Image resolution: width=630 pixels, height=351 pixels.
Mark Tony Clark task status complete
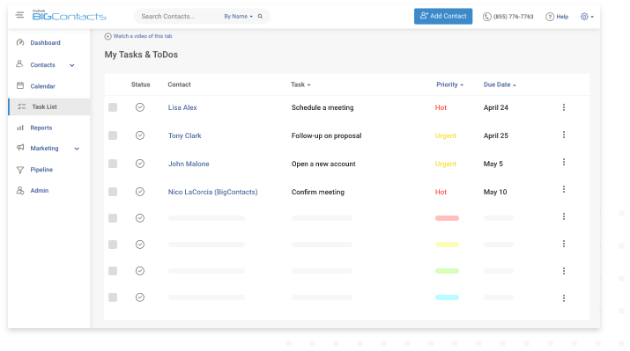[140, 135]
